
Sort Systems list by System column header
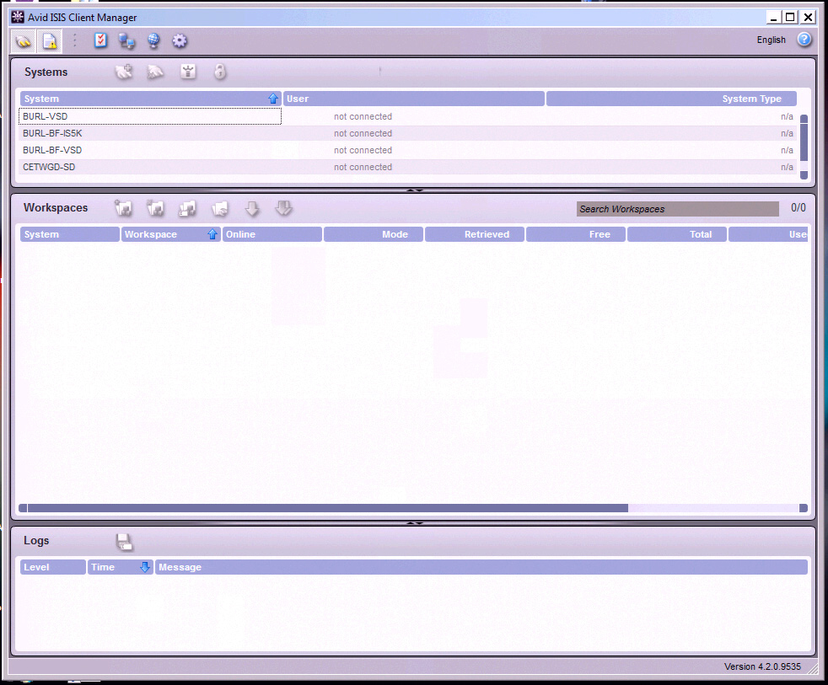(x=150, y=99)
